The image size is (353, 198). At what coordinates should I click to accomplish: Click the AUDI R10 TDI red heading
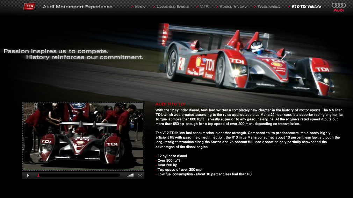point(170,104)
